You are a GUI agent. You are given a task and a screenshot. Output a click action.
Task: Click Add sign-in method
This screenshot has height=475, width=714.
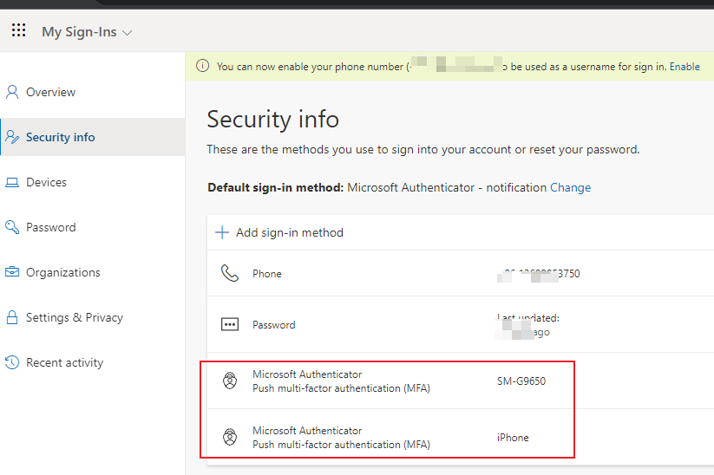coord(290,232)
